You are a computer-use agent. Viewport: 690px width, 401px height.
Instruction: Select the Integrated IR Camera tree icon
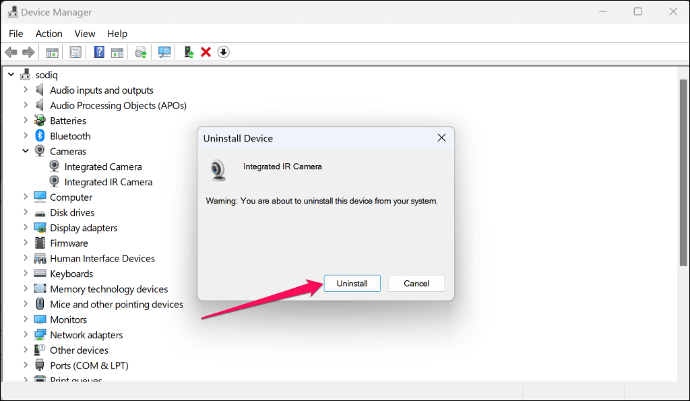[54, 182]
